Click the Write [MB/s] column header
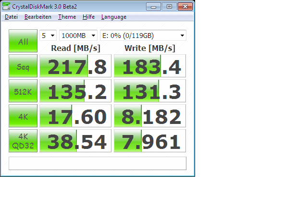 tap(150, 49)
